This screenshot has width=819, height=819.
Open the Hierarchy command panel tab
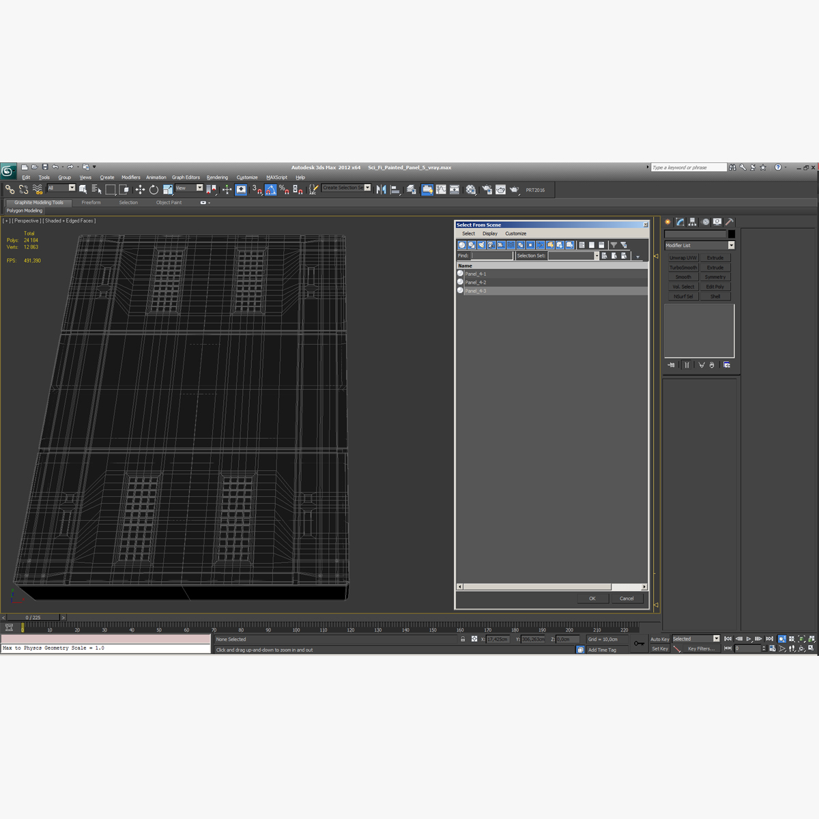coord(693,222)
